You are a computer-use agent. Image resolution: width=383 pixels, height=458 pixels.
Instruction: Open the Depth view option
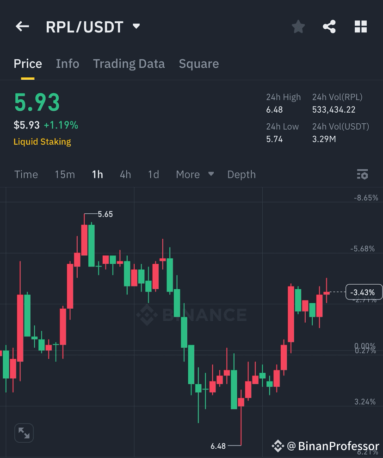241,174
